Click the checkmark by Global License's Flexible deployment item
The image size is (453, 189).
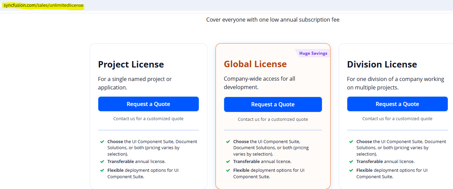[228, 170]
